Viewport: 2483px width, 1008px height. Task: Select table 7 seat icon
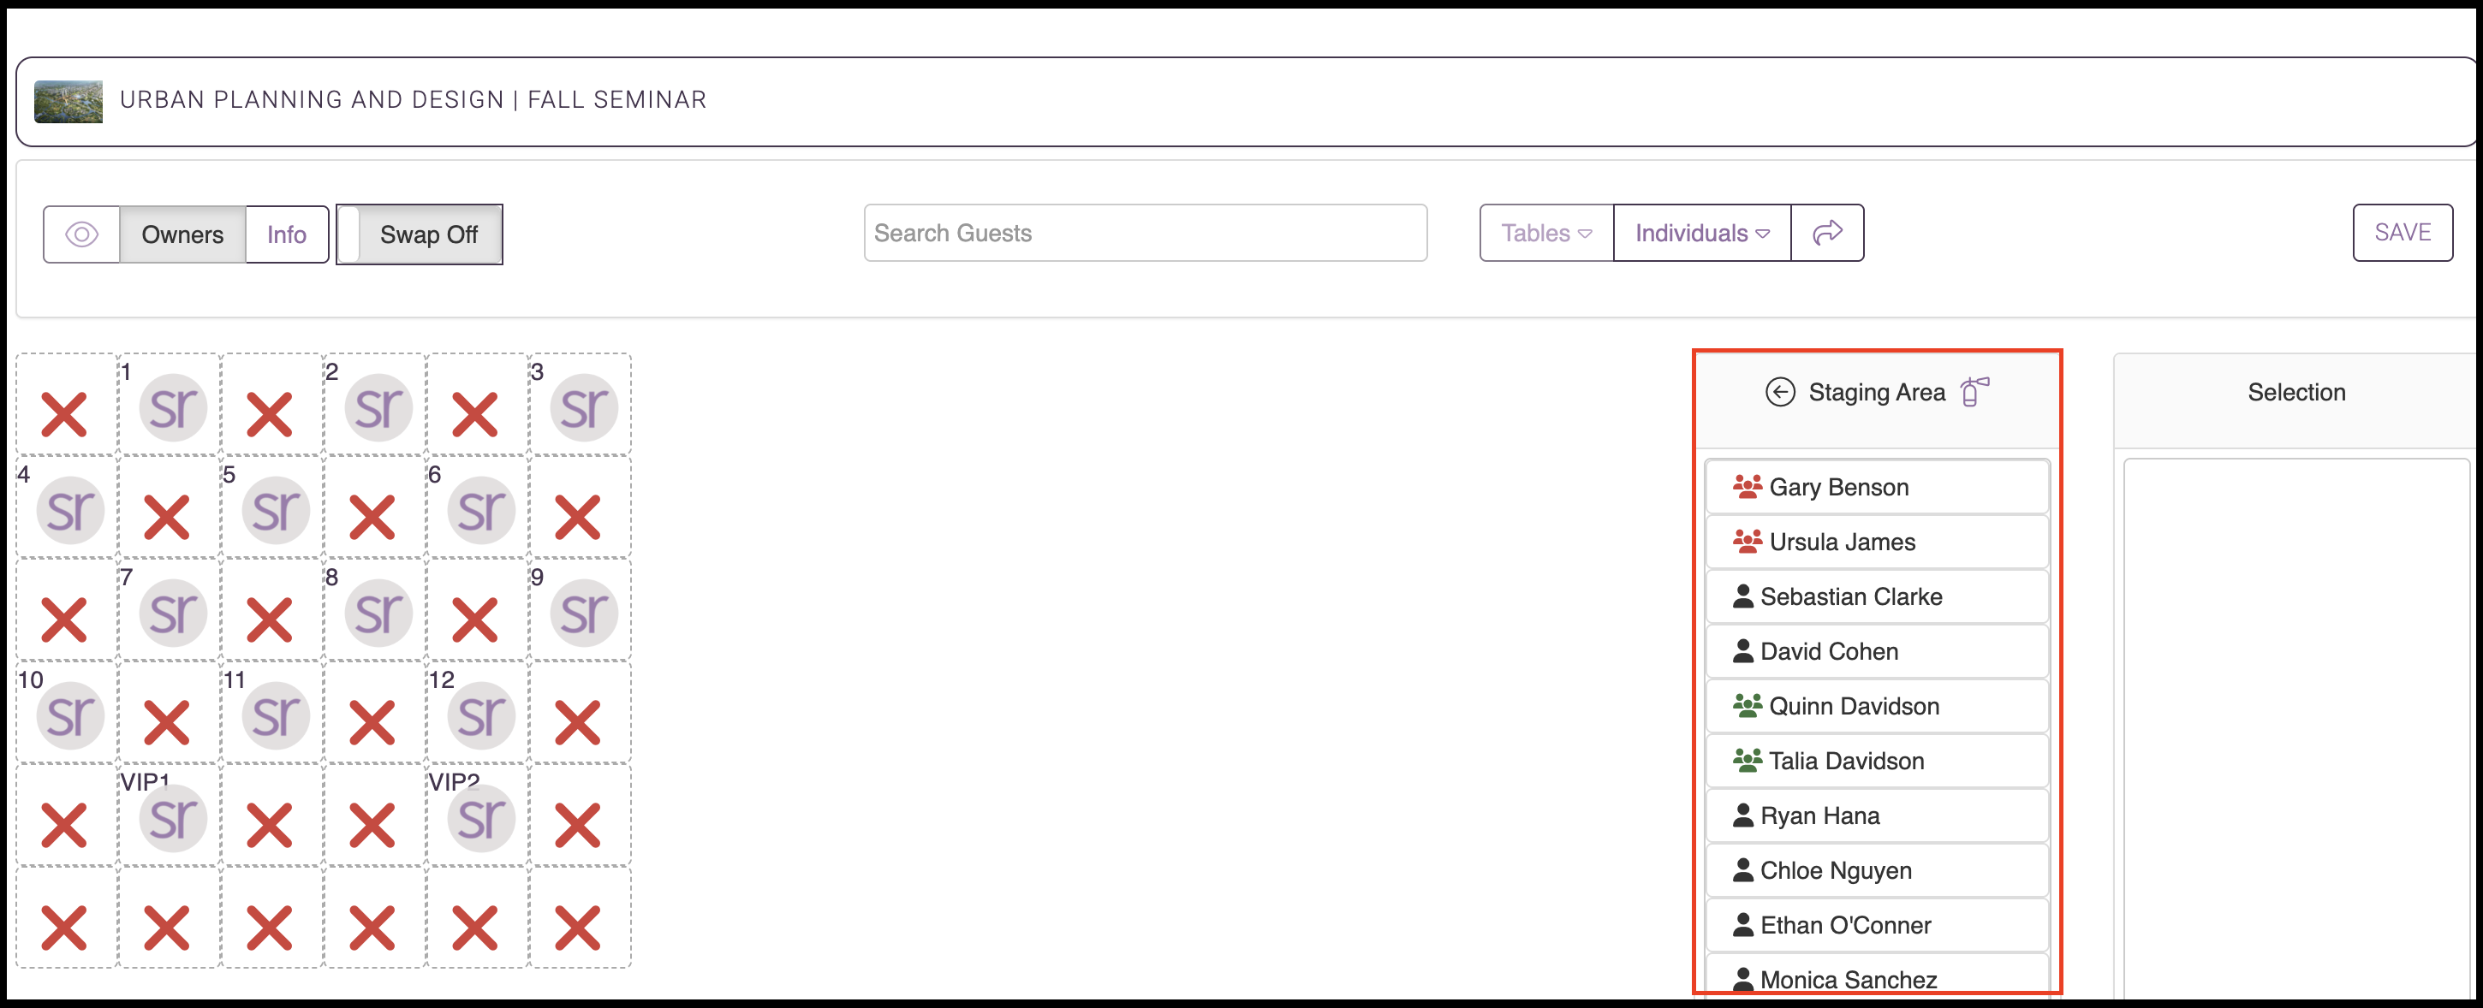(x=174, y=614)
